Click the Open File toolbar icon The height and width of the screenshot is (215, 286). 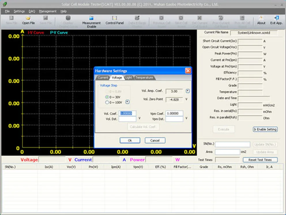coord(28,20)
